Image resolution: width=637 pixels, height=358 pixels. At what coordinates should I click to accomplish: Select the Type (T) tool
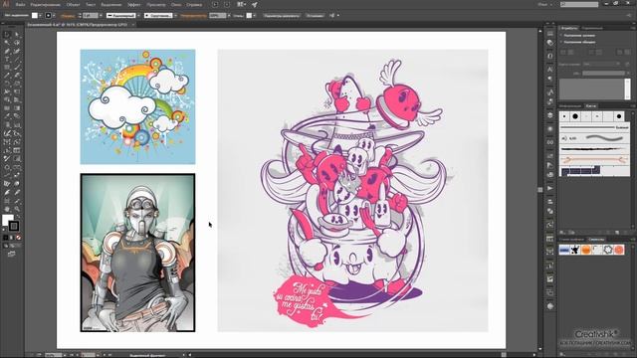(7, 60)
